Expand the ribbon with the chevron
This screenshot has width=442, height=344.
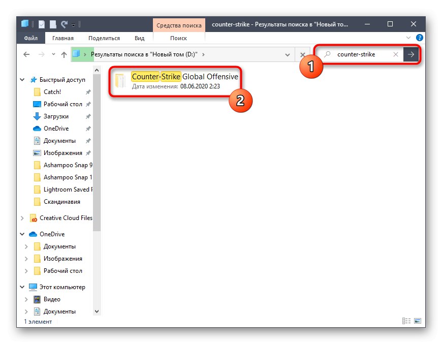[408, 38]
